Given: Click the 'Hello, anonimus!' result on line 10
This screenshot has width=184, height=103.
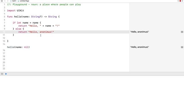Looking at the screenshot, I should (139, 32).
